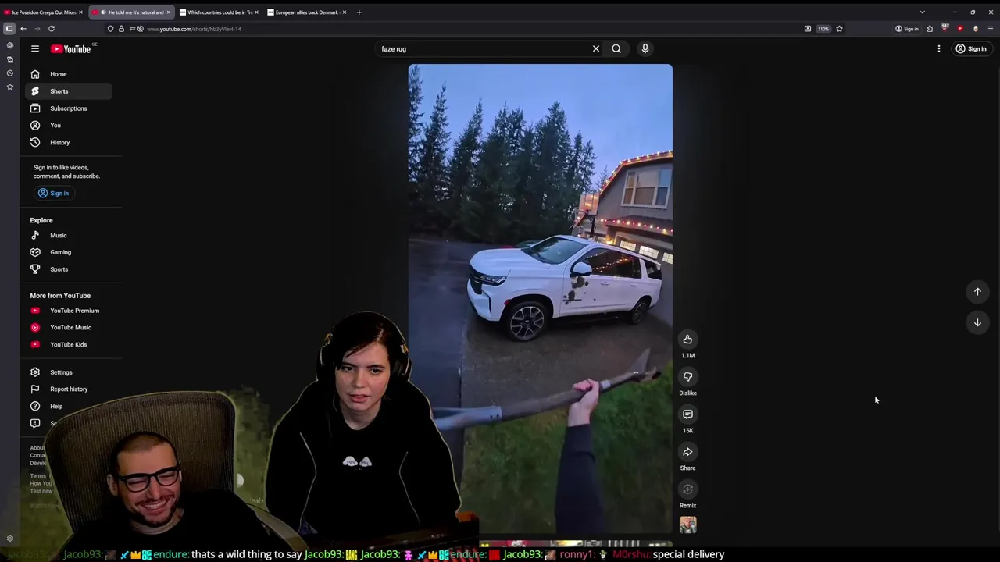The width and height of the screenshot is (1000, 562).
Task: Open sidebar Settings
Action: [x=68, y=372]
